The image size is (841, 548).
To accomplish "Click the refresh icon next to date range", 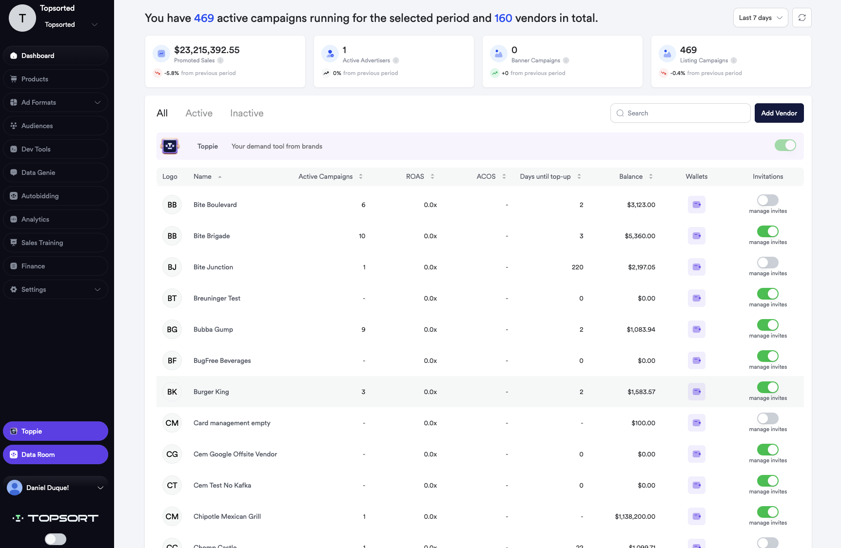I will (x=802, y=18).
